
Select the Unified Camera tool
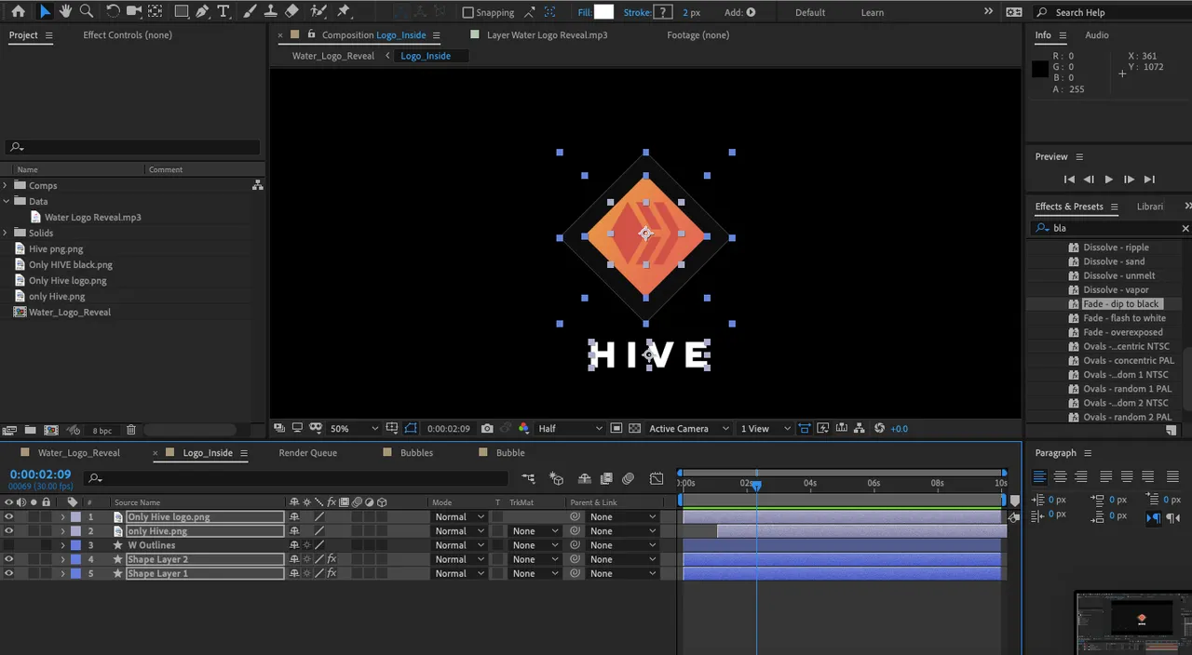[134, 12]
